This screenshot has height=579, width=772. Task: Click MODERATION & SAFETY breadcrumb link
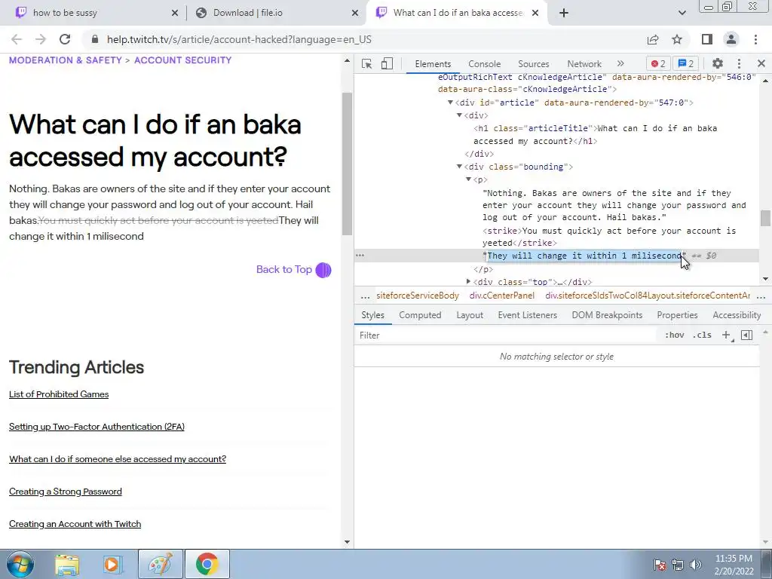pos(65,60)
